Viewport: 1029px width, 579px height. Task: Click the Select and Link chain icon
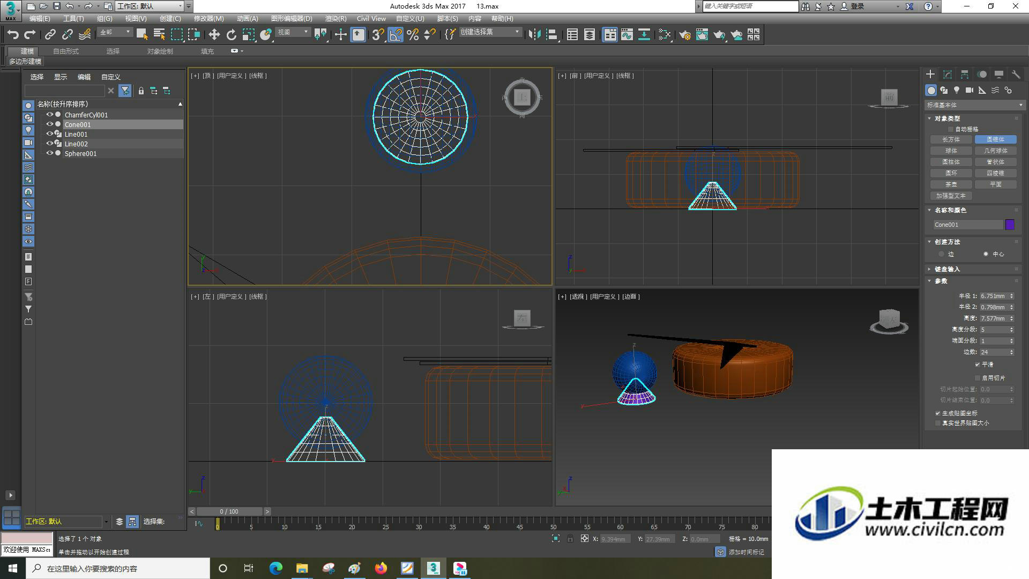(x=50, y=35)
